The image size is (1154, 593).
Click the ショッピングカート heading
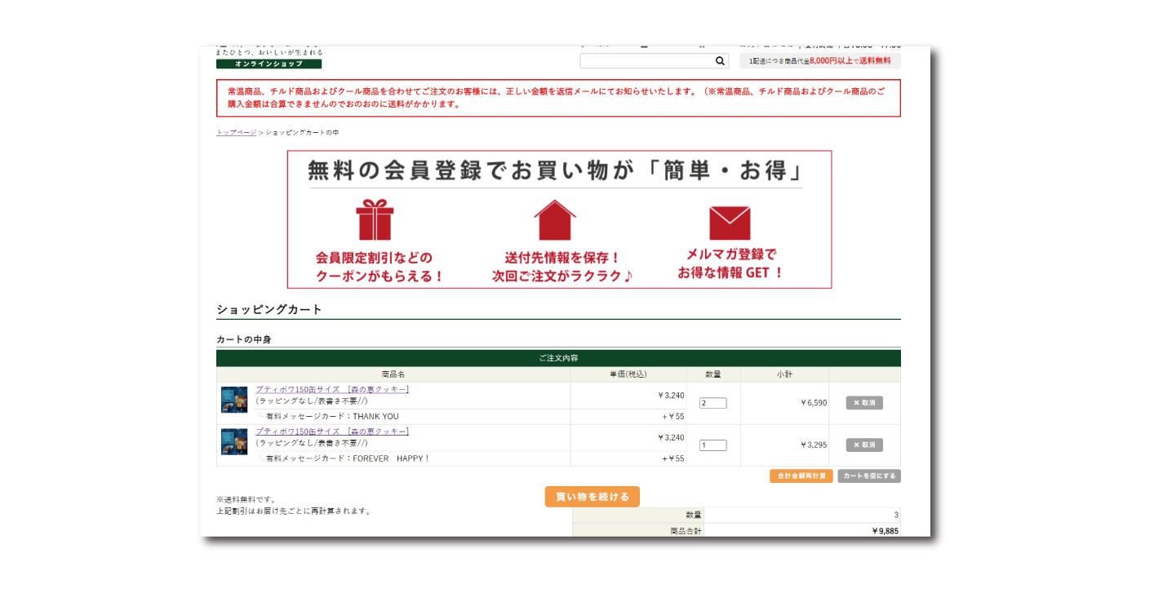coord(269,310)
